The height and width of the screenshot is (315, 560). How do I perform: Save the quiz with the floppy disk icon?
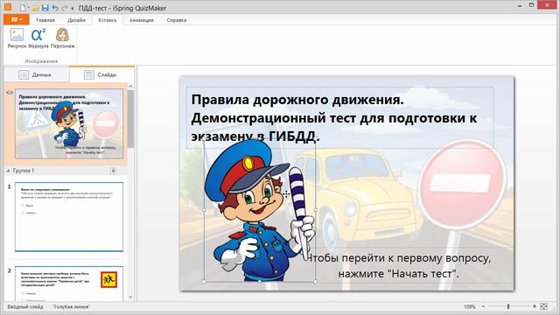coord(45,8)
